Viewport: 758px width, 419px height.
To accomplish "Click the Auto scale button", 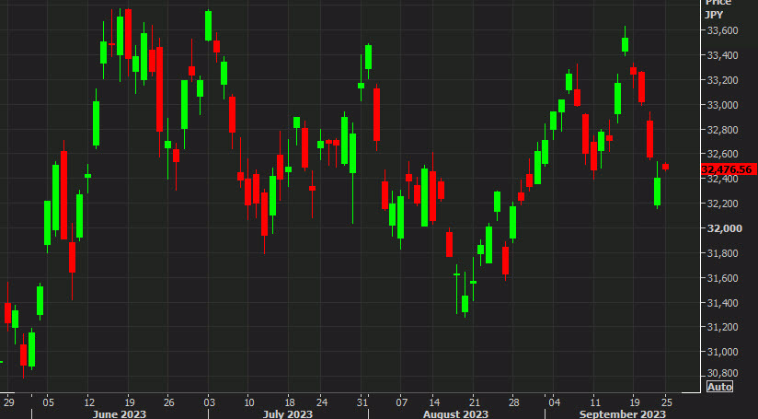I will [718, 387].
